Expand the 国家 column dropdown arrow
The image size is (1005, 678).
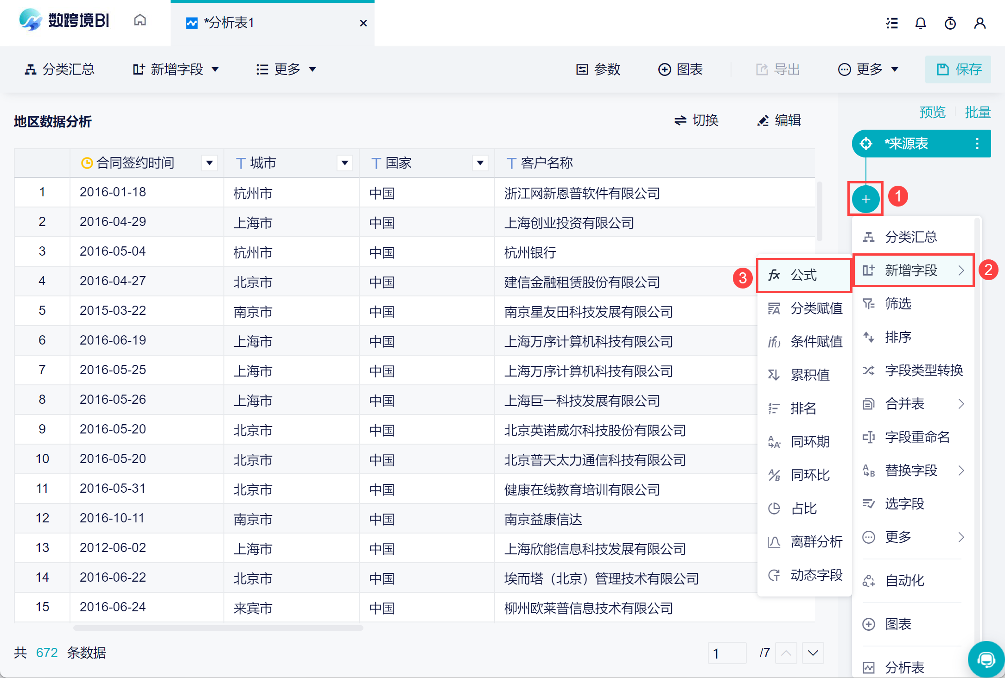click(x=480, y=163)
